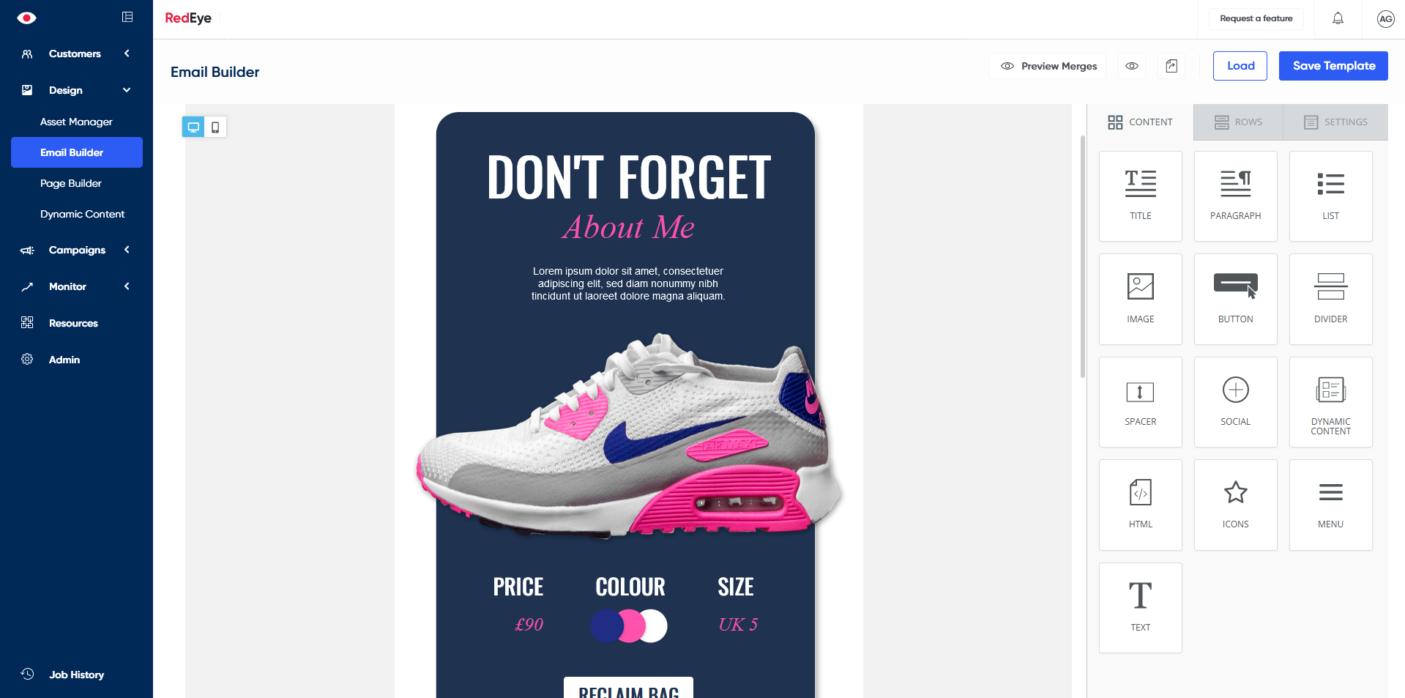Switch to mobile preview mode

(x=215, y=127)
